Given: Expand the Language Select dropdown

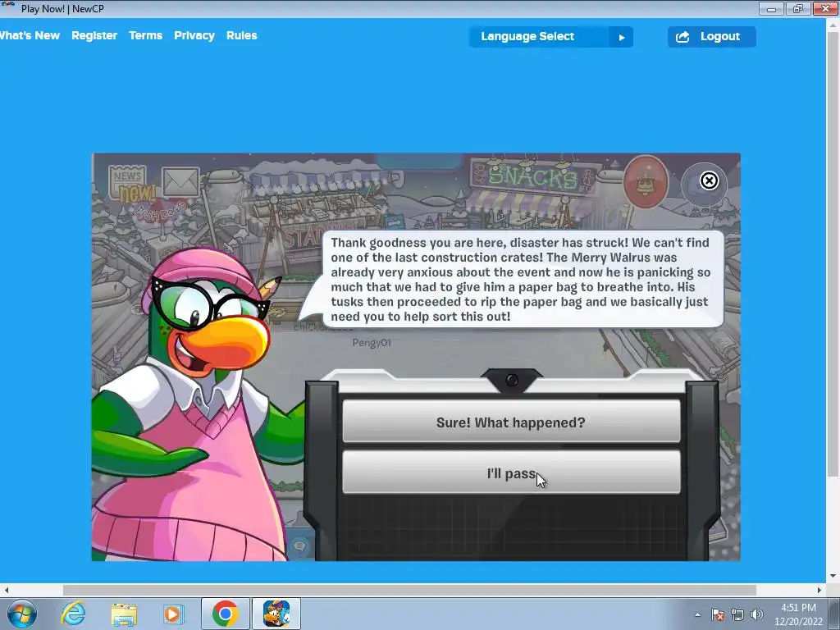Looking at the screenshot, I should (551, 37).
